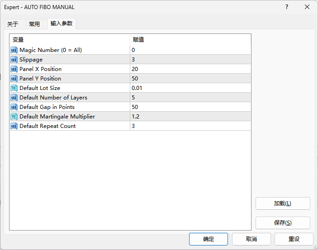Viewport: 318px width, 250px height.
Task: Switch to the 关于 tab
Action: (13, 24)
